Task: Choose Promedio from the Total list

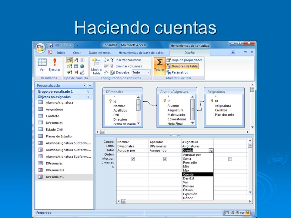Action: point(198,163)
